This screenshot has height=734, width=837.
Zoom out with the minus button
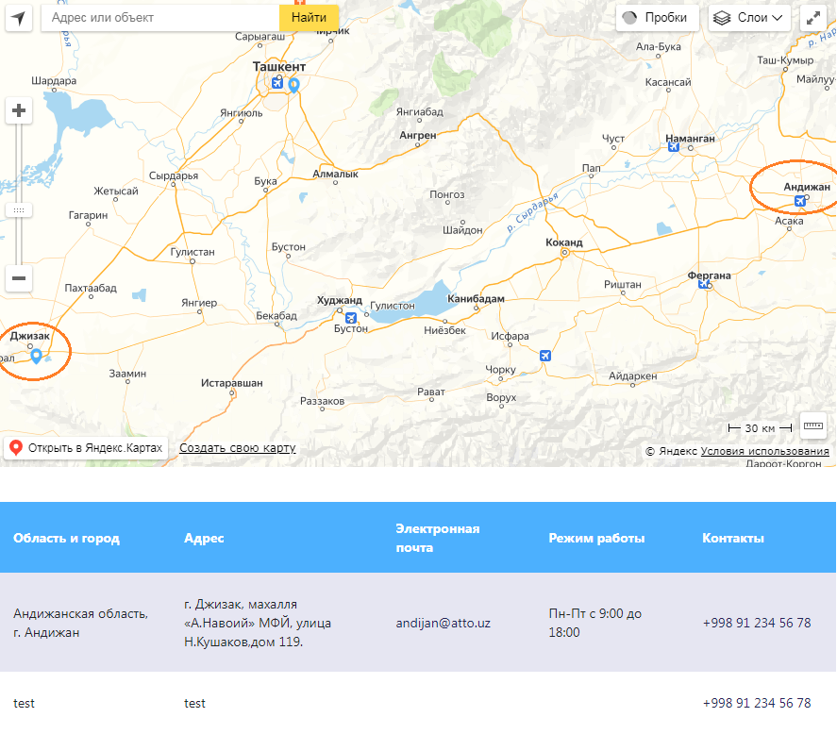pos(19,278)
